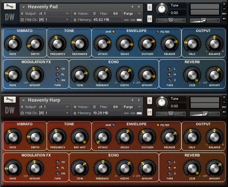Select reverb type L in Heavenly Harp
Viewport: 228px width, 187px height.
170,162
